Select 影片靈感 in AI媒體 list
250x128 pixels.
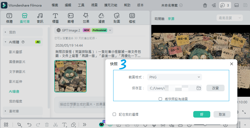tap(16, 52)
